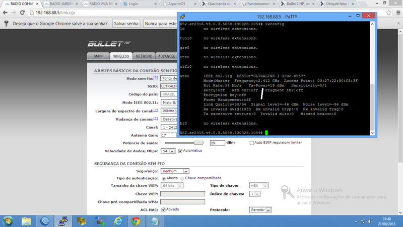
Task: Close the AquarioOS browser tab
Action: point(195,4)
